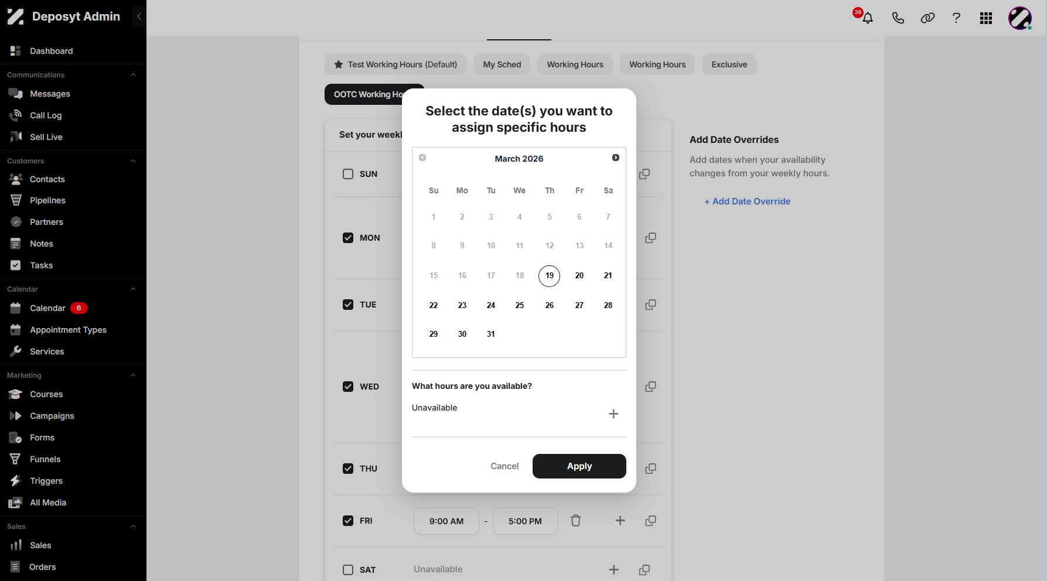The height and width of the screenshot is (581, 1047).
Task: Apply the selected dates
Action: [x=579, y=466]
